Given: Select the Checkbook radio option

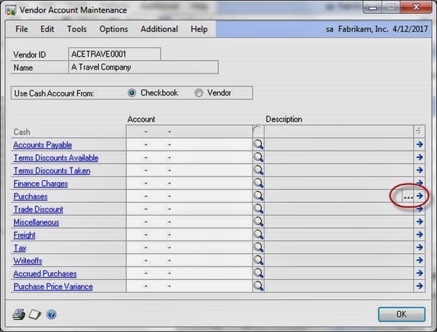Looking at the screenshot, I should tap(132, 93).
